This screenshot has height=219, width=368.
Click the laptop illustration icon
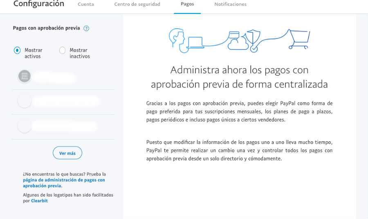tap(195, 43)
